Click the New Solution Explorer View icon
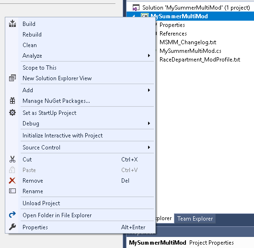The height and width of the screenshot is (248, 254). click(12, 78)
